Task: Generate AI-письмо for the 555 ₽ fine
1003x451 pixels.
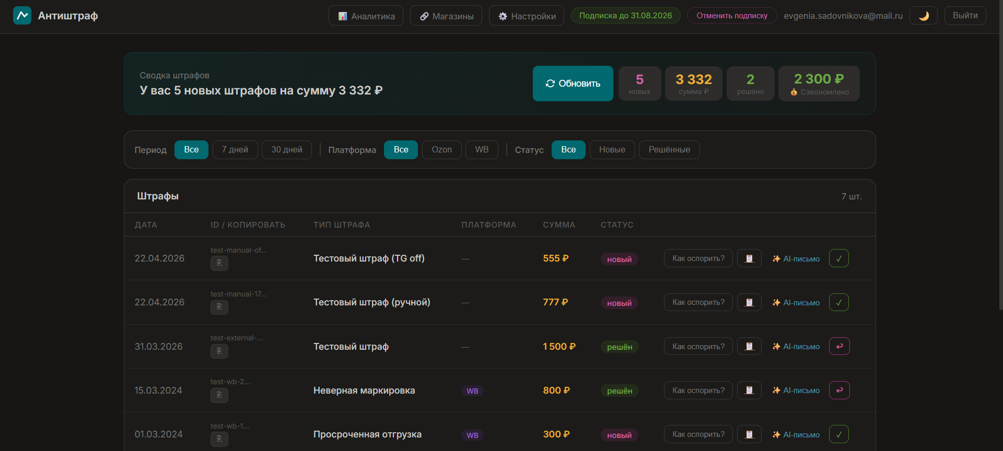Action: 796,259
